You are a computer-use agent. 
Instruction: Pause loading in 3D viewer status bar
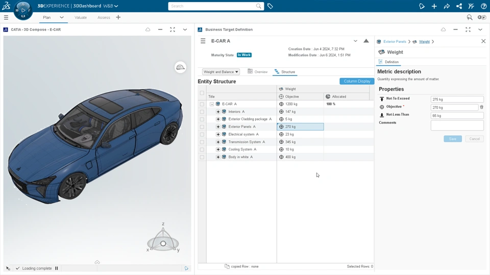click(57, 268)
